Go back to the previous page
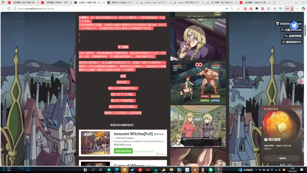Image resolution: width=307 pixels, height=173 pixels. [x=3, y=8]
